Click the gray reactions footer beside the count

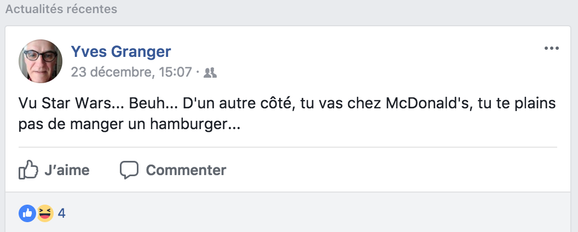tap(317, 213)
